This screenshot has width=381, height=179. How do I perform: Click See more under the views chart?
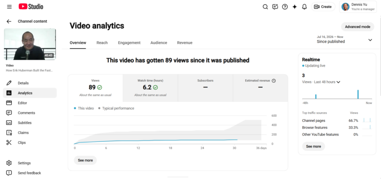pos(85,160)
